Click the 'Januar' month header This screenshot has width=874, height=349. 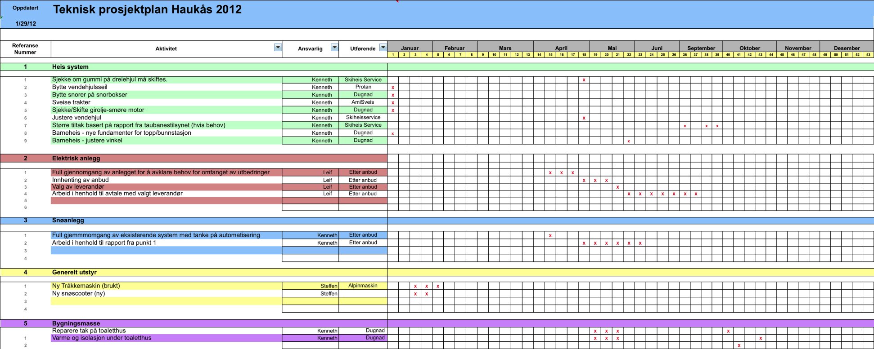pos(410,48)
